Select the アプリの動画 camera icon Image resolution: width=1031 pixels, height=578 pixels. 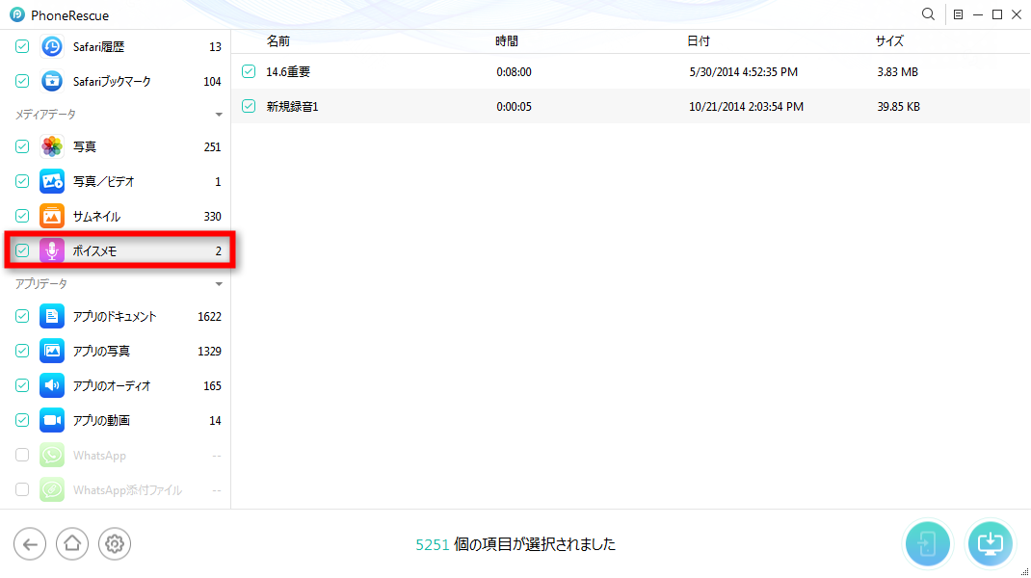click(x=52, y=420)
